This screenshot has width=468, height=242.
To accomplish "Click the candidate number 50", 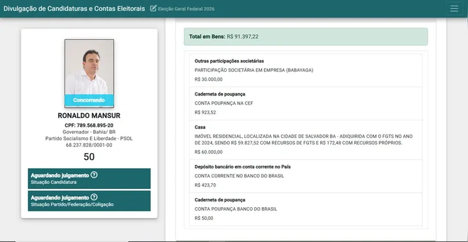I will pos(89,157).
